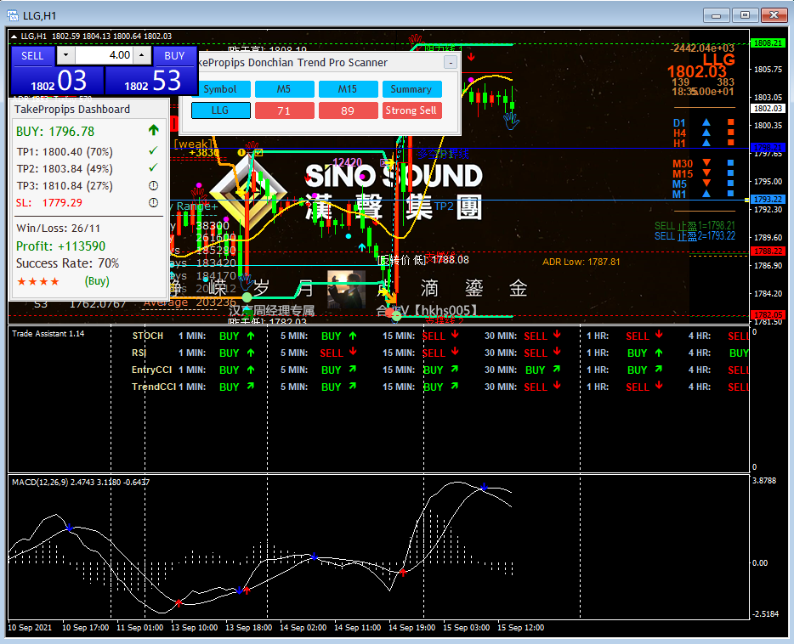The image size is (794, 644).
Task: Click the 1802 53 buy price tile
Action: (x=151, y=81)
